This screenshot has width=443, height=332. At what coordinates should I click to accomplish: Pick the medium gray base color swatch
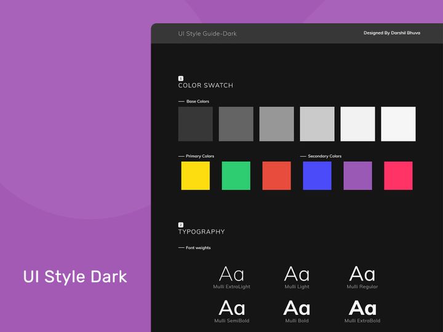pyautogui.click(x=277, y=124)
